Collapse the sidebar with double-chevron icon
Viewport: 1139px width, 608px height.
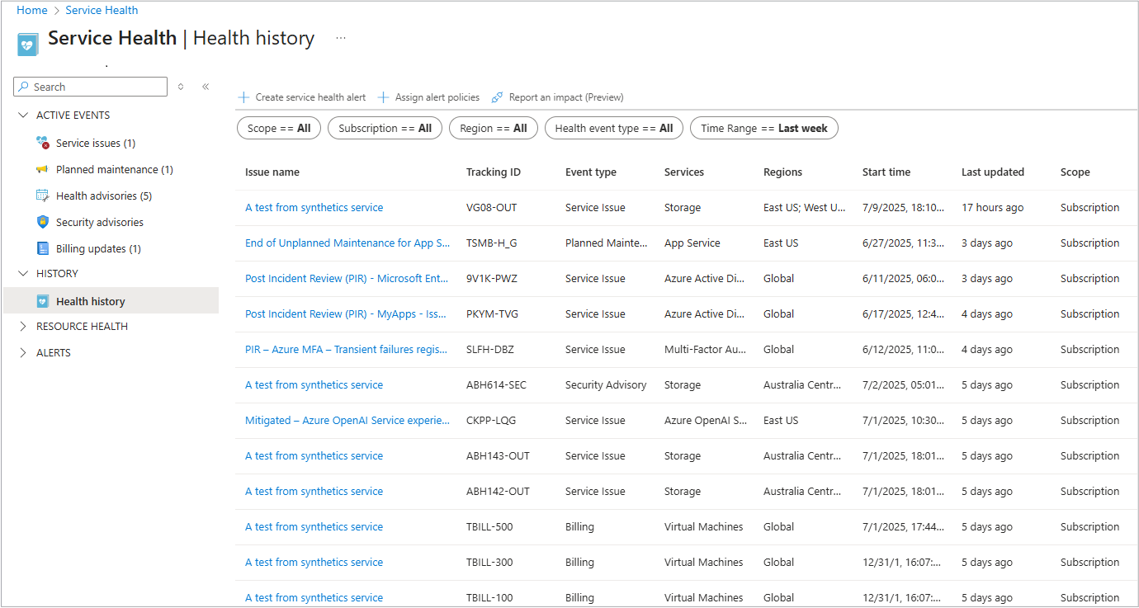coord(206,87)
